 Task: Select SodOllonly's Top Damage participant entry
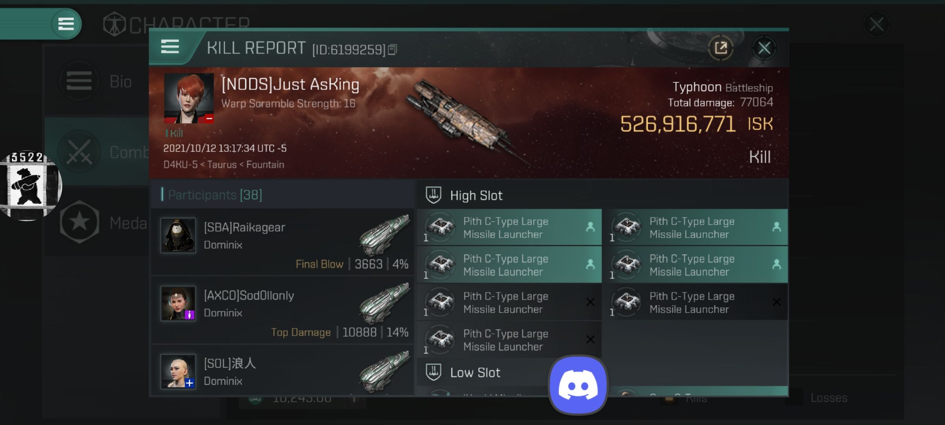pyautogui.click(x=283, y=310)
